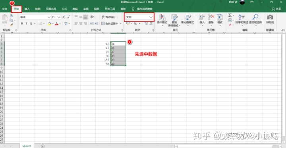
Task: Open the font size dropdown showing 11
Action: coord(59,17)
